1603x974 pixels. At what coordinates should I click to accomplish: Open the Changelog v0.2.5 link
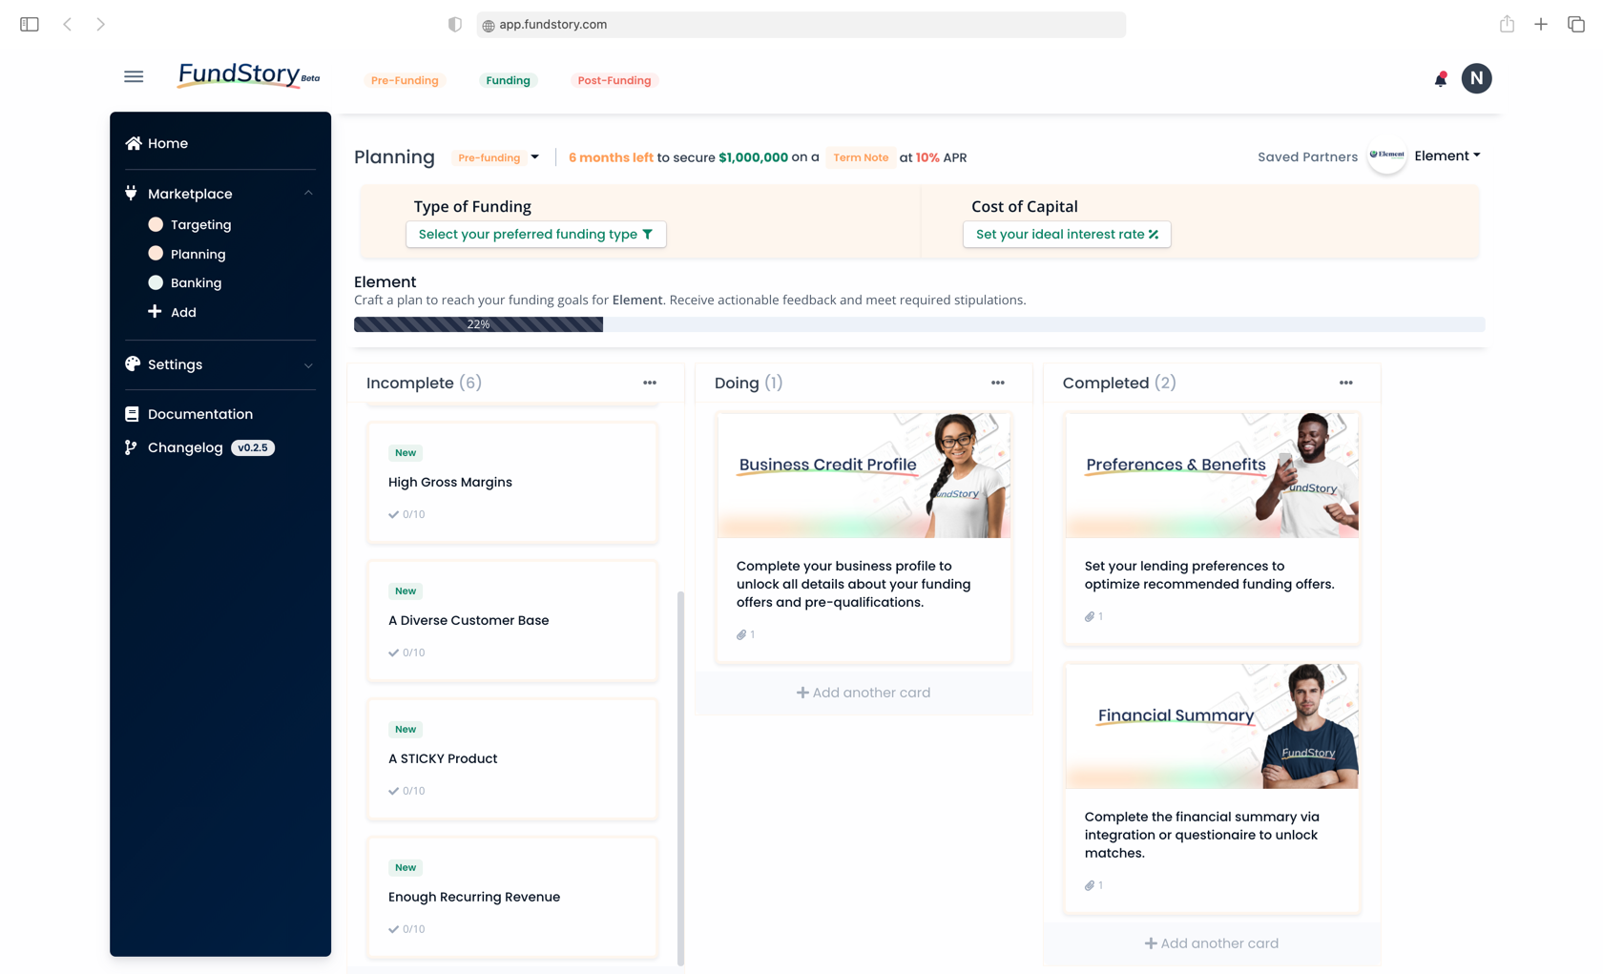tap(200, 447)
